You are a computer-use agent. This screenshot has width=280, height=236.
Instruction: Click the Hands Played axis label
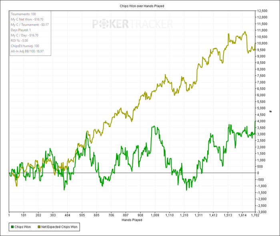click(132, 220)
